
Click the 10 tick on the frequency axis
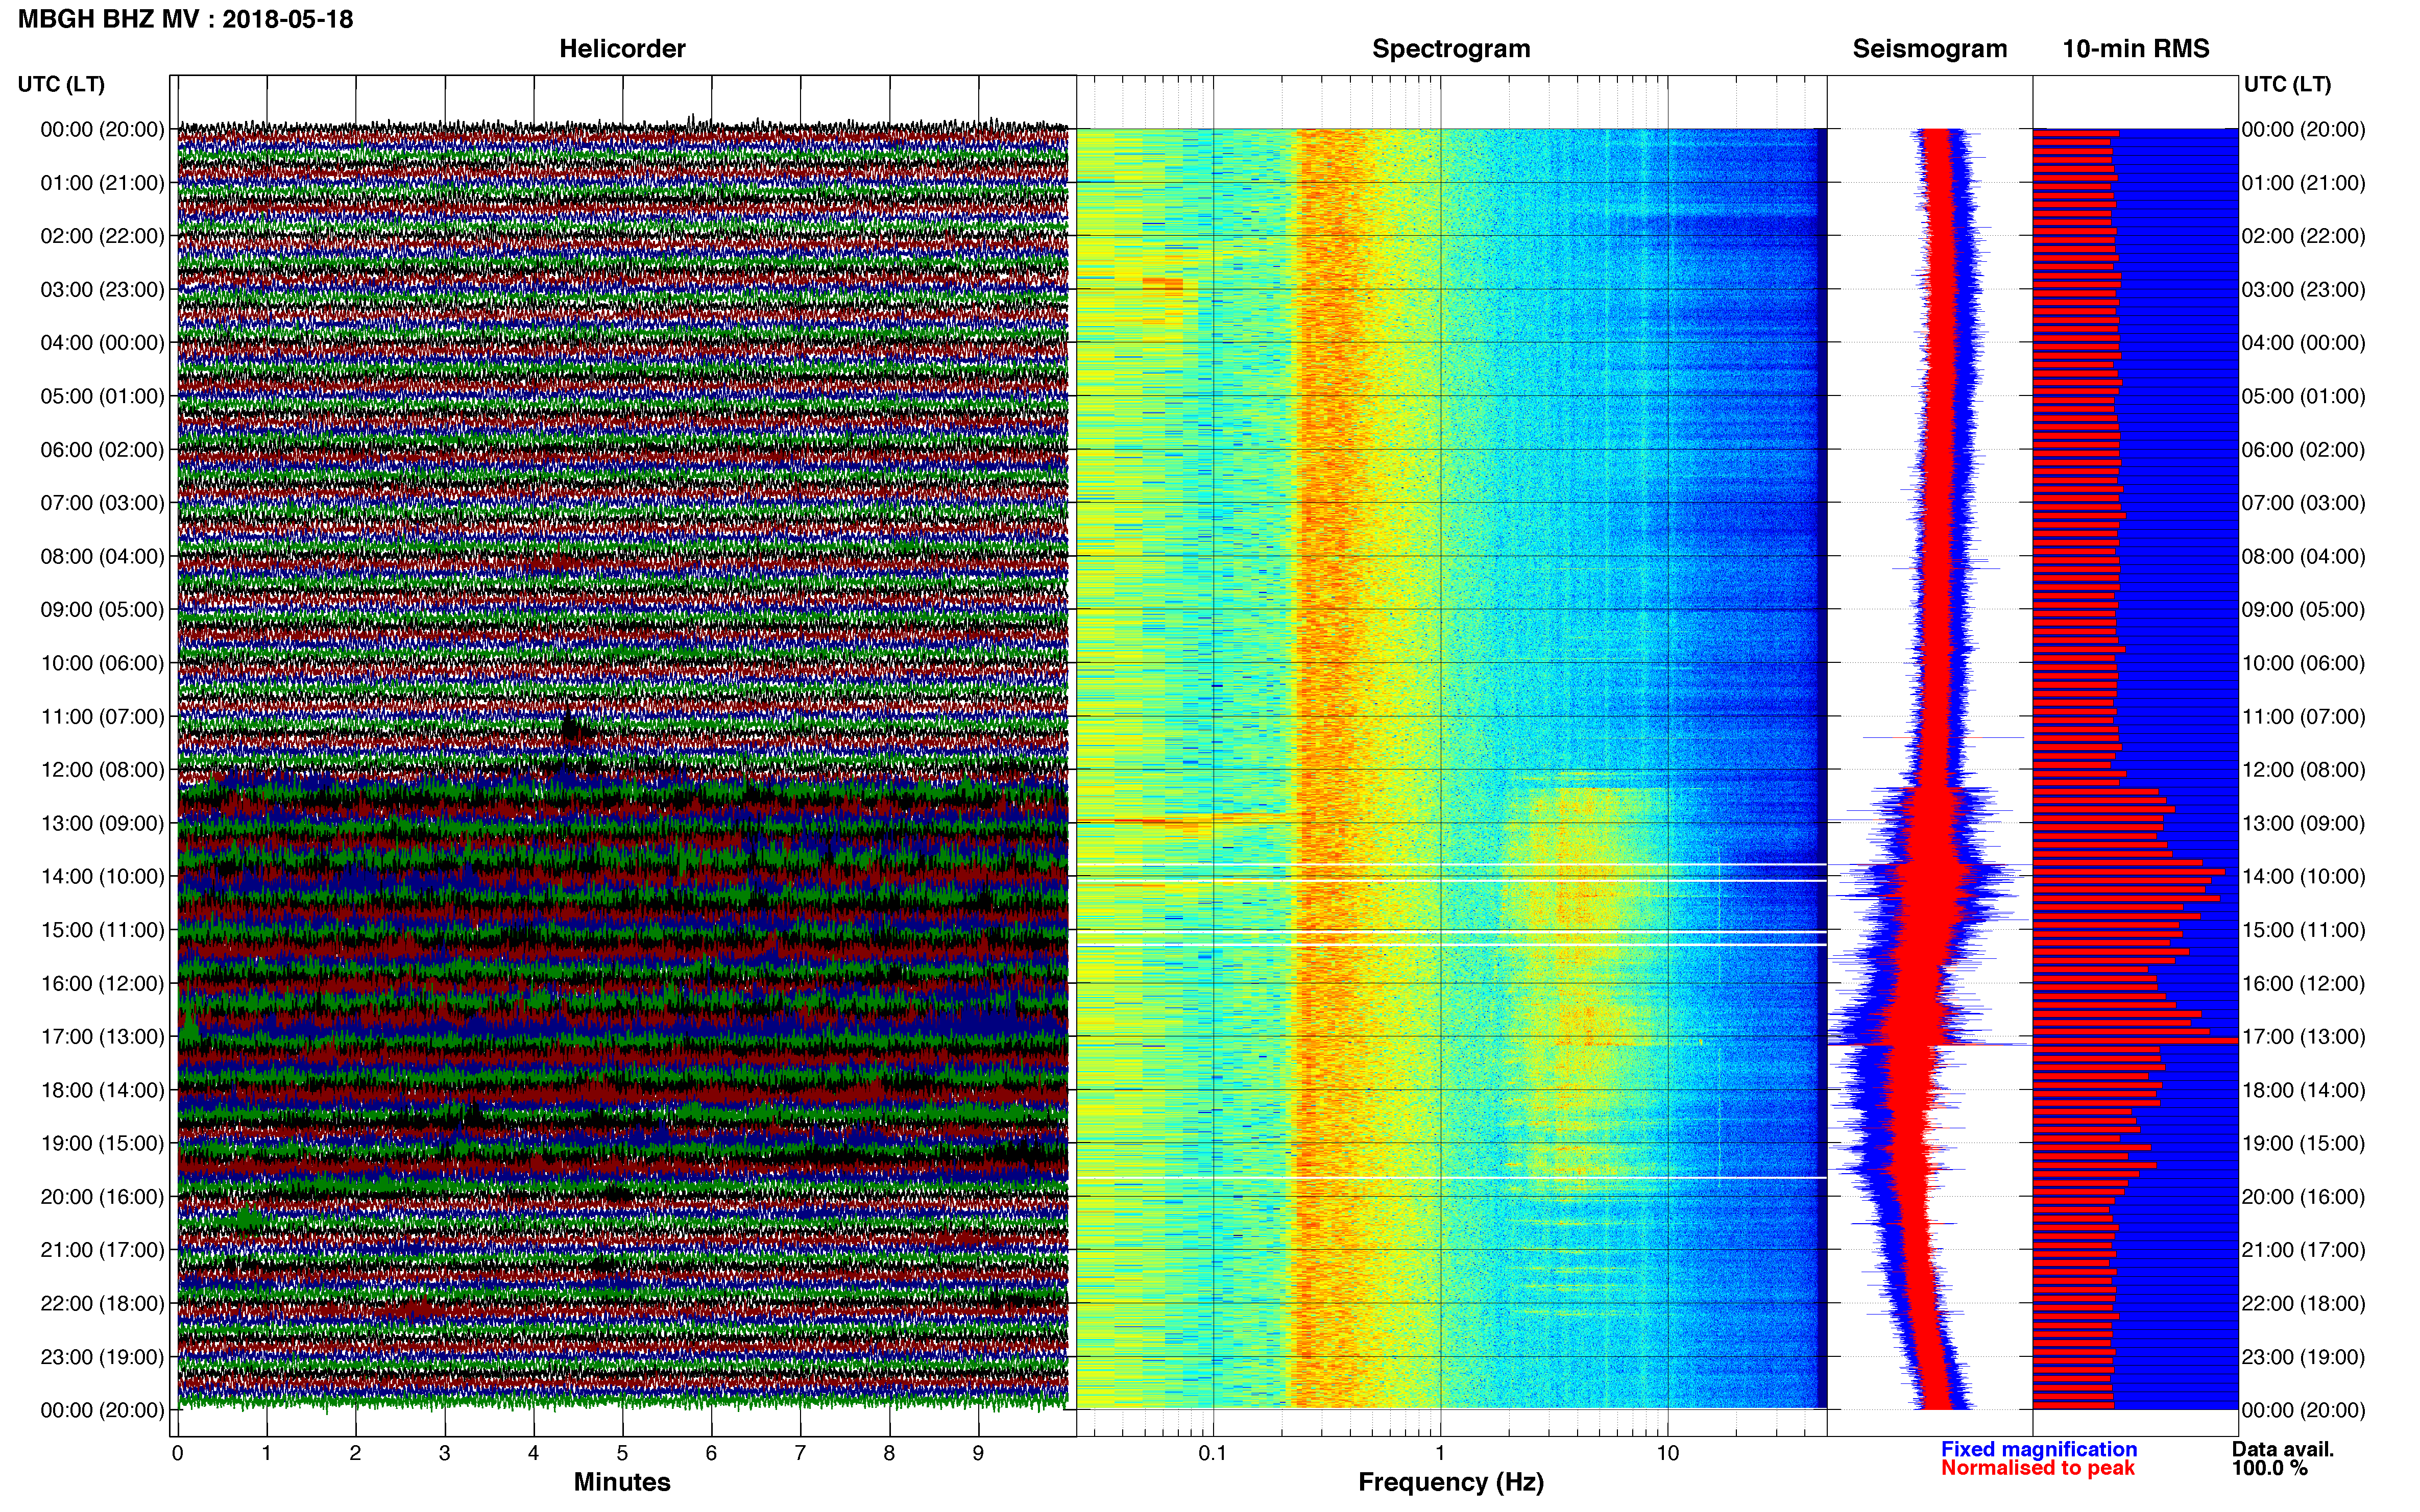tap(1667, 1453)
